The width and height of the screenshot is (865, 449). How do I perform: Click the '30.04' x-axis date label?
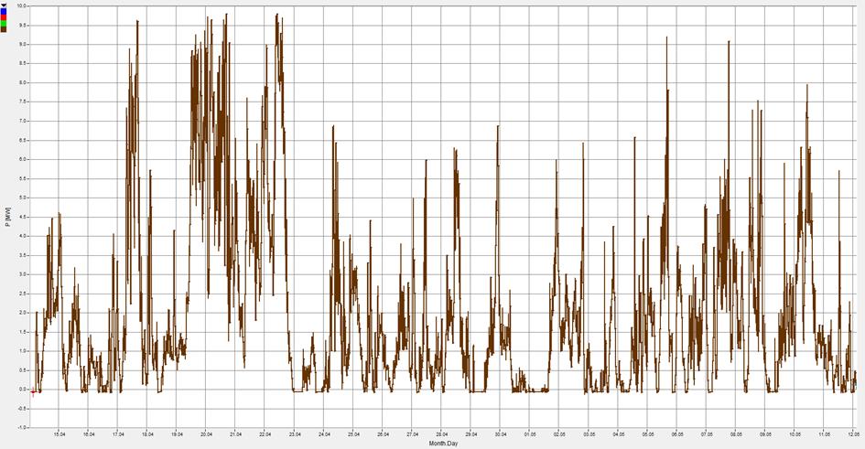(501, 434)
